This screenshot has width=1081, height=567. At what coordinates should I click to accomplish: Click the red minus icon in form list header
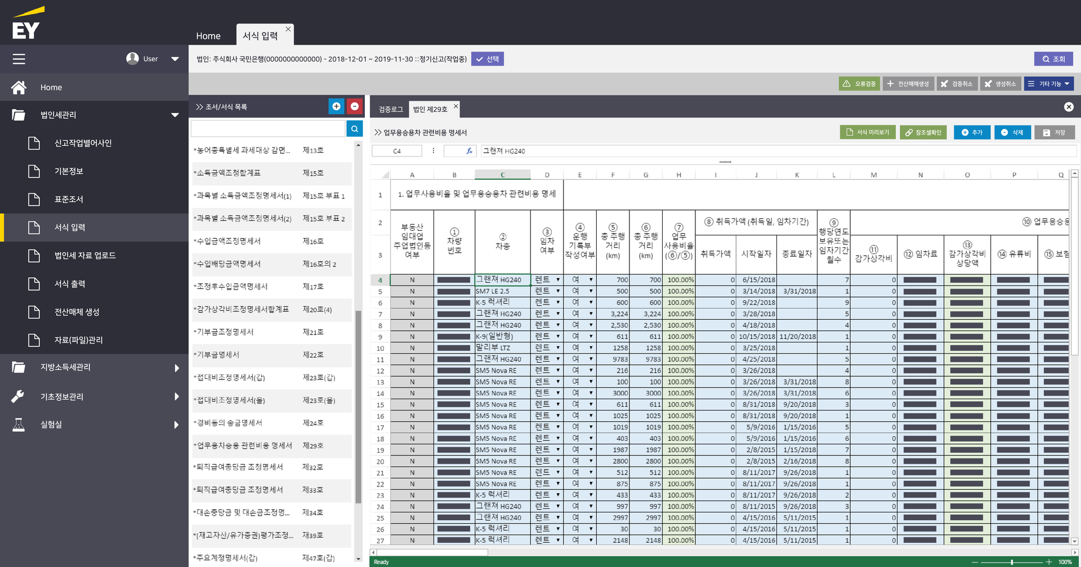point(355,106)
